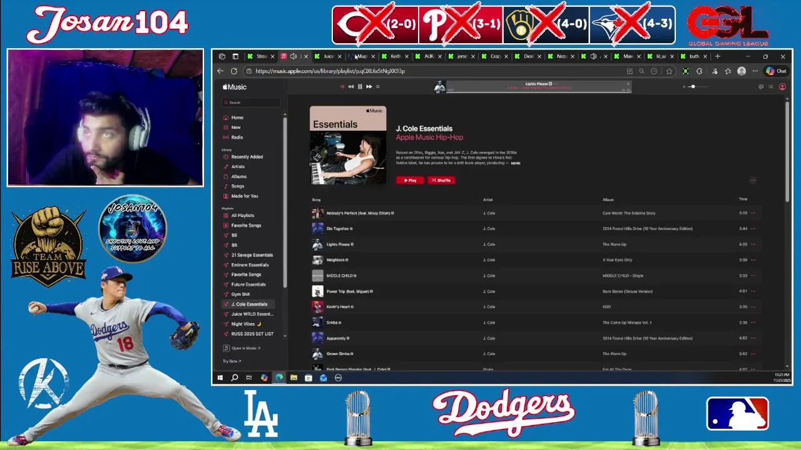Viewport: 801px width, 450px height.
Task: Go back to the previous track
Action: [x=350, y=87]
